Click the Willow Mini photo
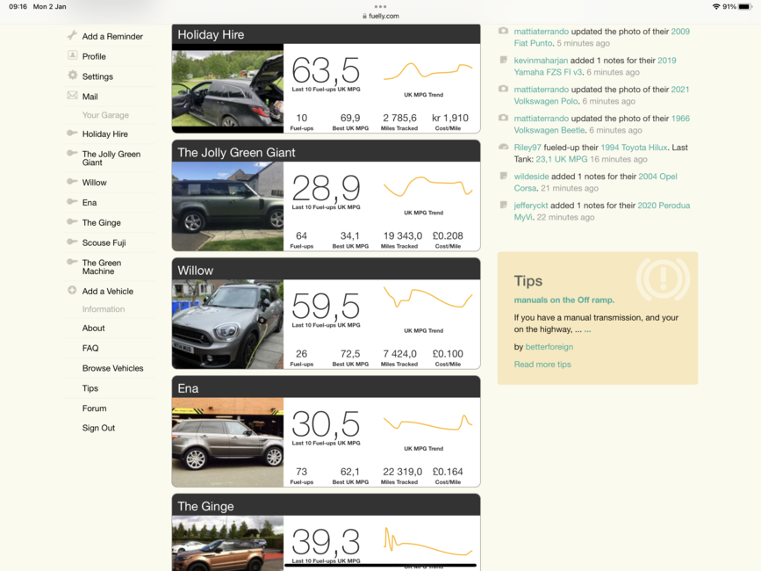The width and height of the screenshot is (761, 571). (227, 324)
